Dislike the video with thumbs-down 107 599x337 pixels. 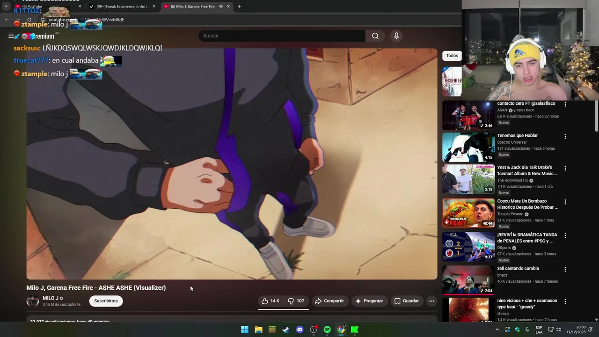pos(296,301)
